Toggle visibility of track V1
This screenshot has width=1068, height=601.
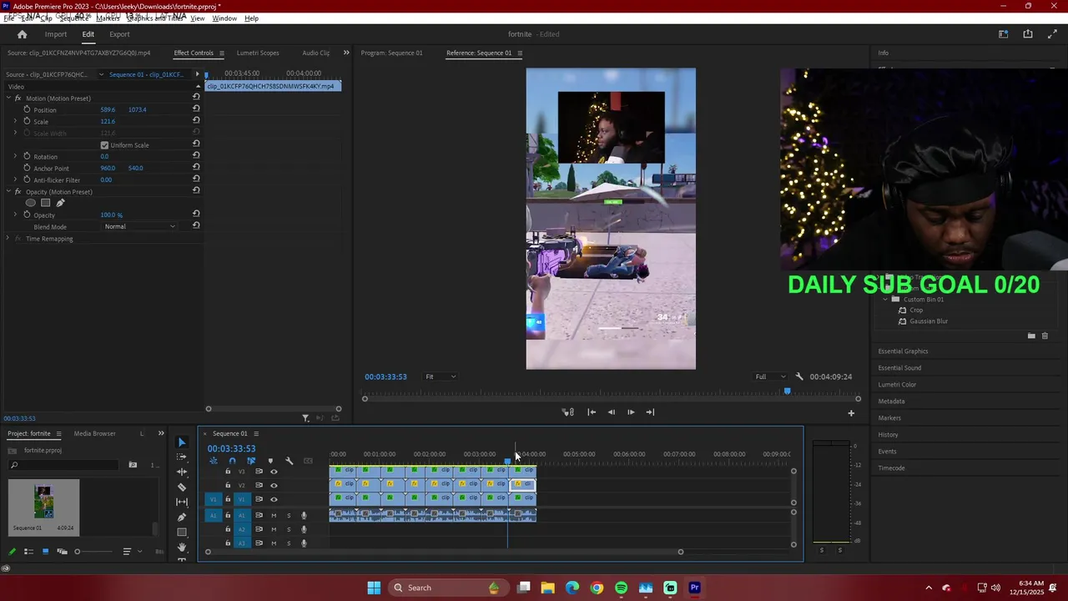click(x=274, y=499)
